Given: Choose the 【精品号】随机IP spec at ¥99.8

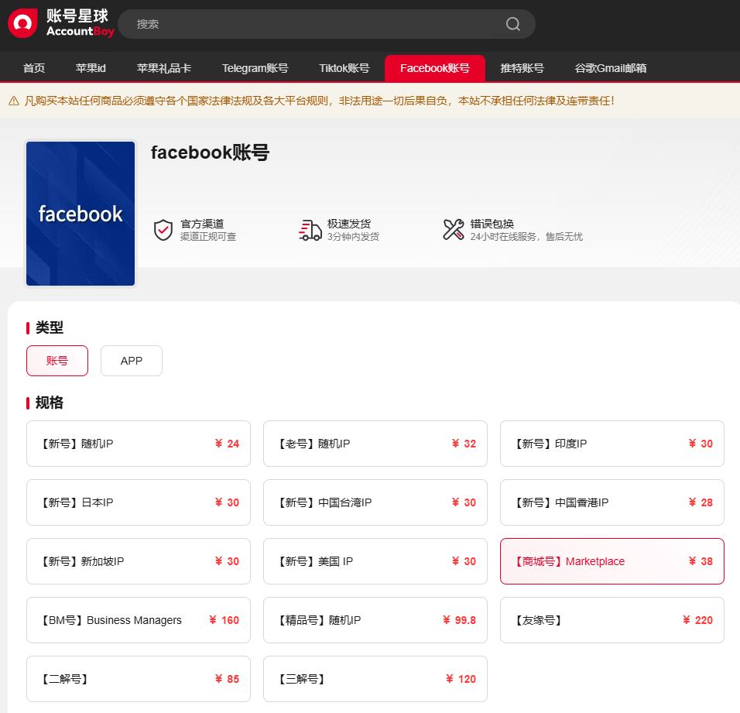Looking at the screenshot, I should [375, 620].
